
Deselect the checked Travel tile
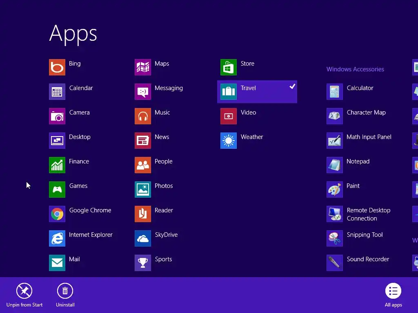[x=257, y=92]
